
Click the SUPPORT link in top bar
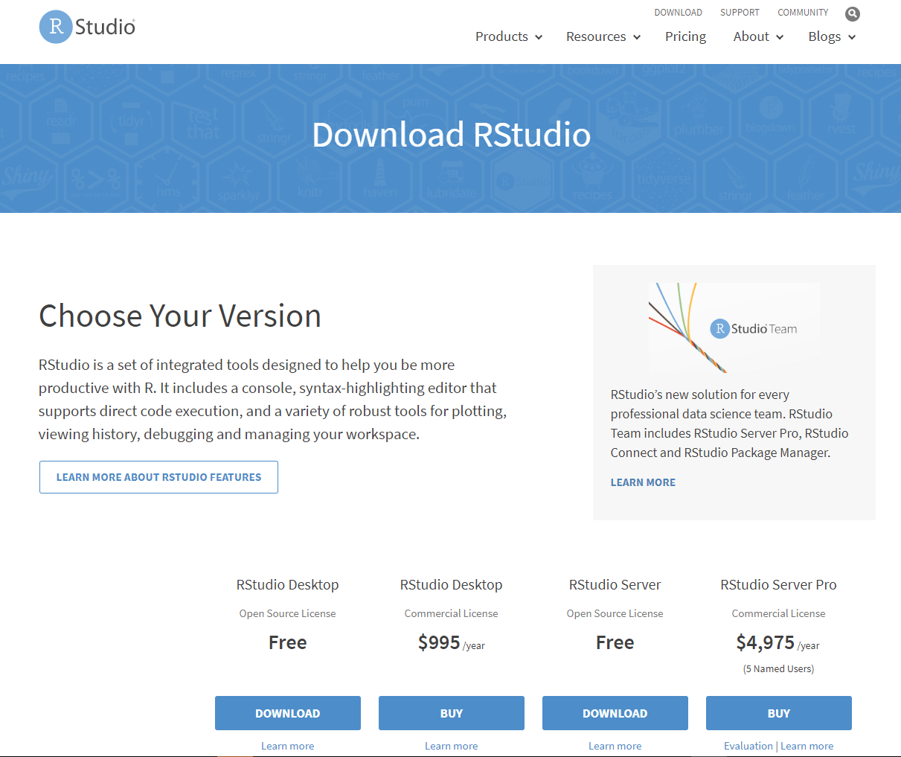pos(740,13)
